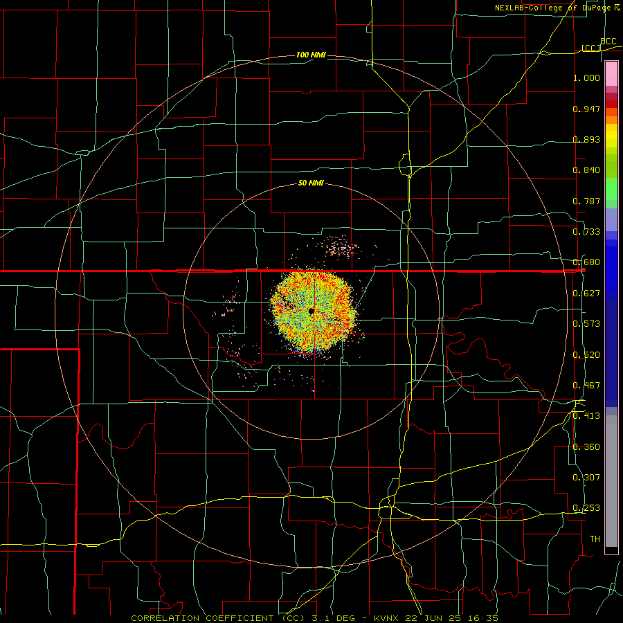This screenshot has width=623, height=623.
Task: Select the 0.467 scale value
Action: click(x=586, y=386)
